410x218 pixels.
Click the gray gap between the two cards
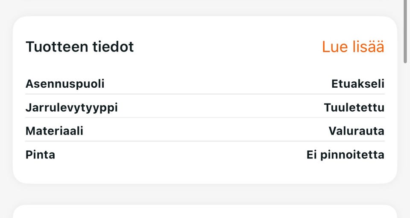(x=205, y=194)
